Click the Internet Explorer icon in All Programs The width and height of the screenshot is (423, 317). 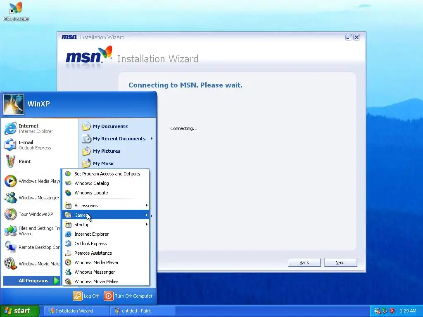[x=68, y=234]
